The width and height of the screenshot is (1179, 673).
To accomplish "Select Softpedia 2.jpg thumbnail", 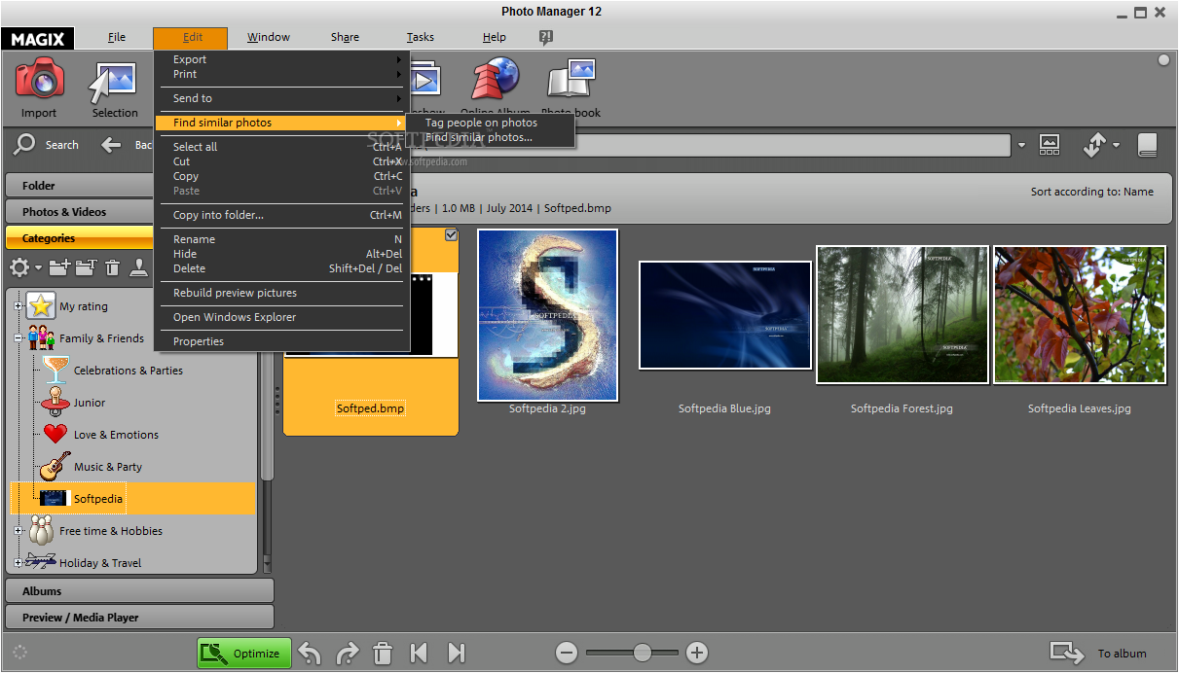I will point(547,315).
